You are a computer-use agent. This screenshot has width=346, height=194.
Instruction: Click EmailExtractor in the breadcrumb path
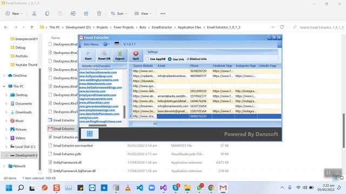pyautogui.click(x=162, y=27)
